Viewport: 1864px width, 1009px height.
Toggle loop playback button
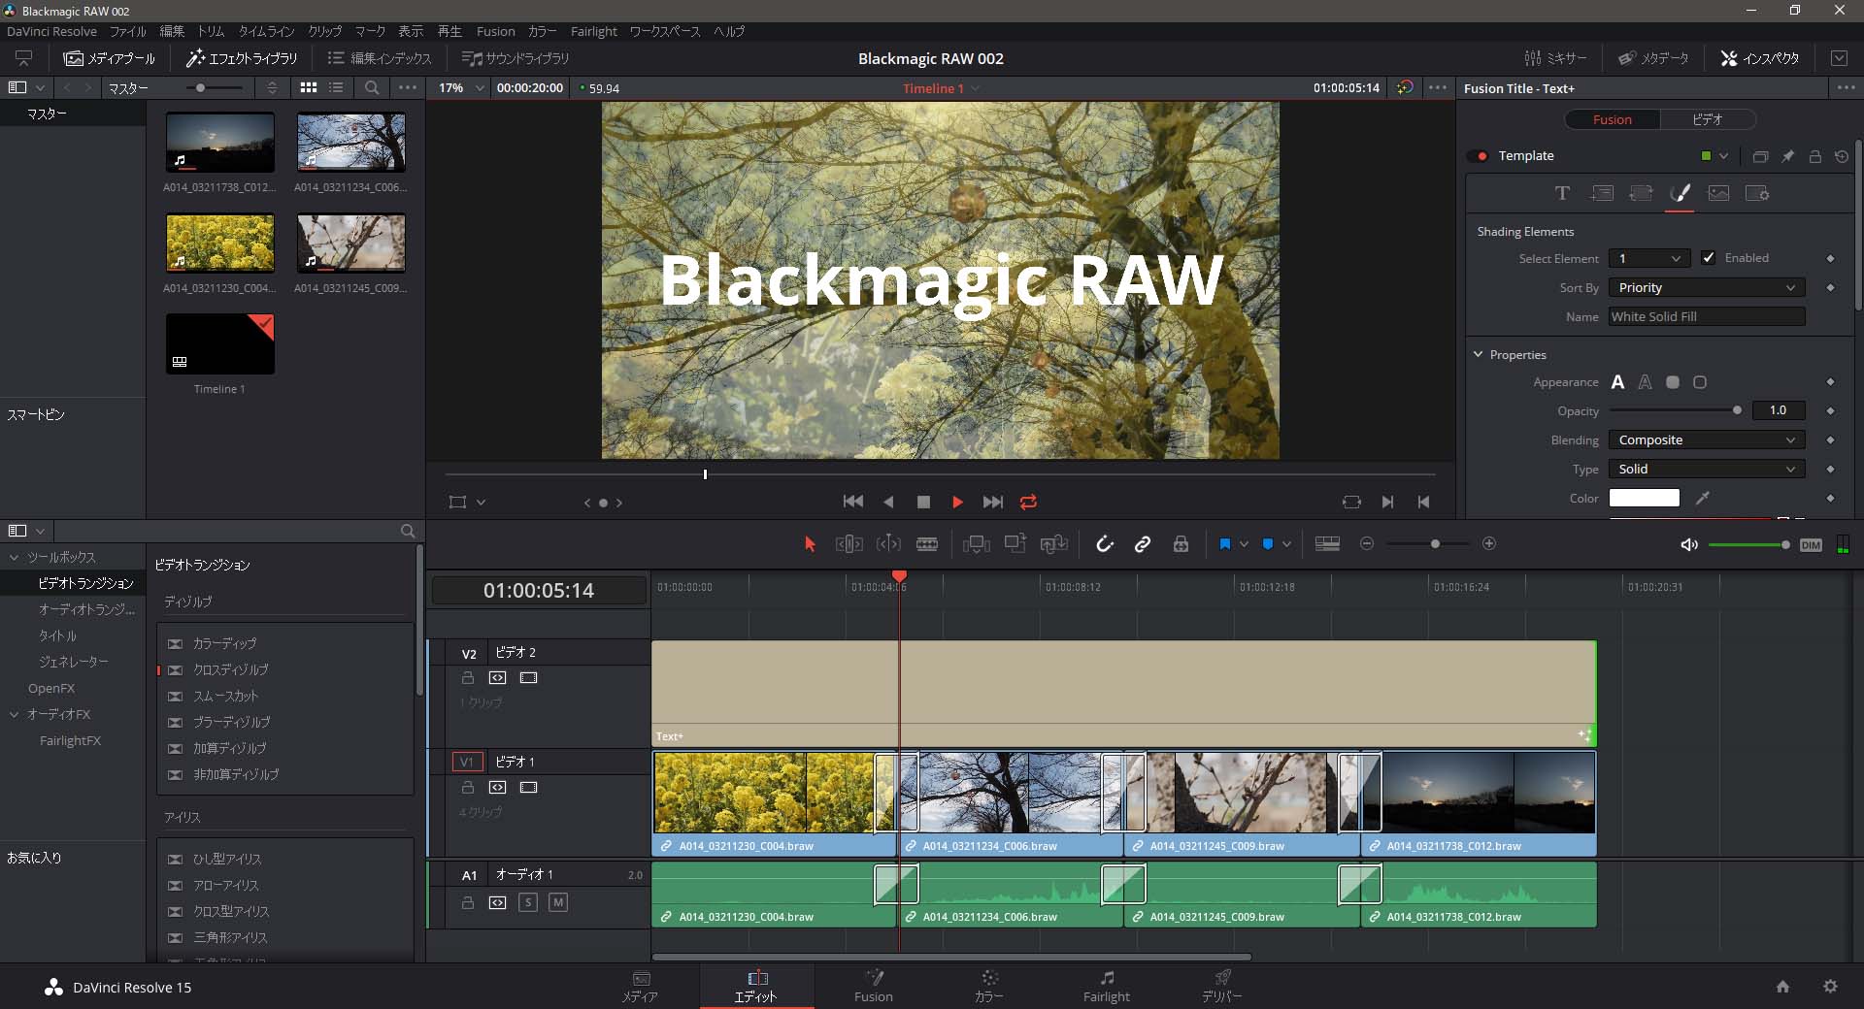pos(1028,502)
